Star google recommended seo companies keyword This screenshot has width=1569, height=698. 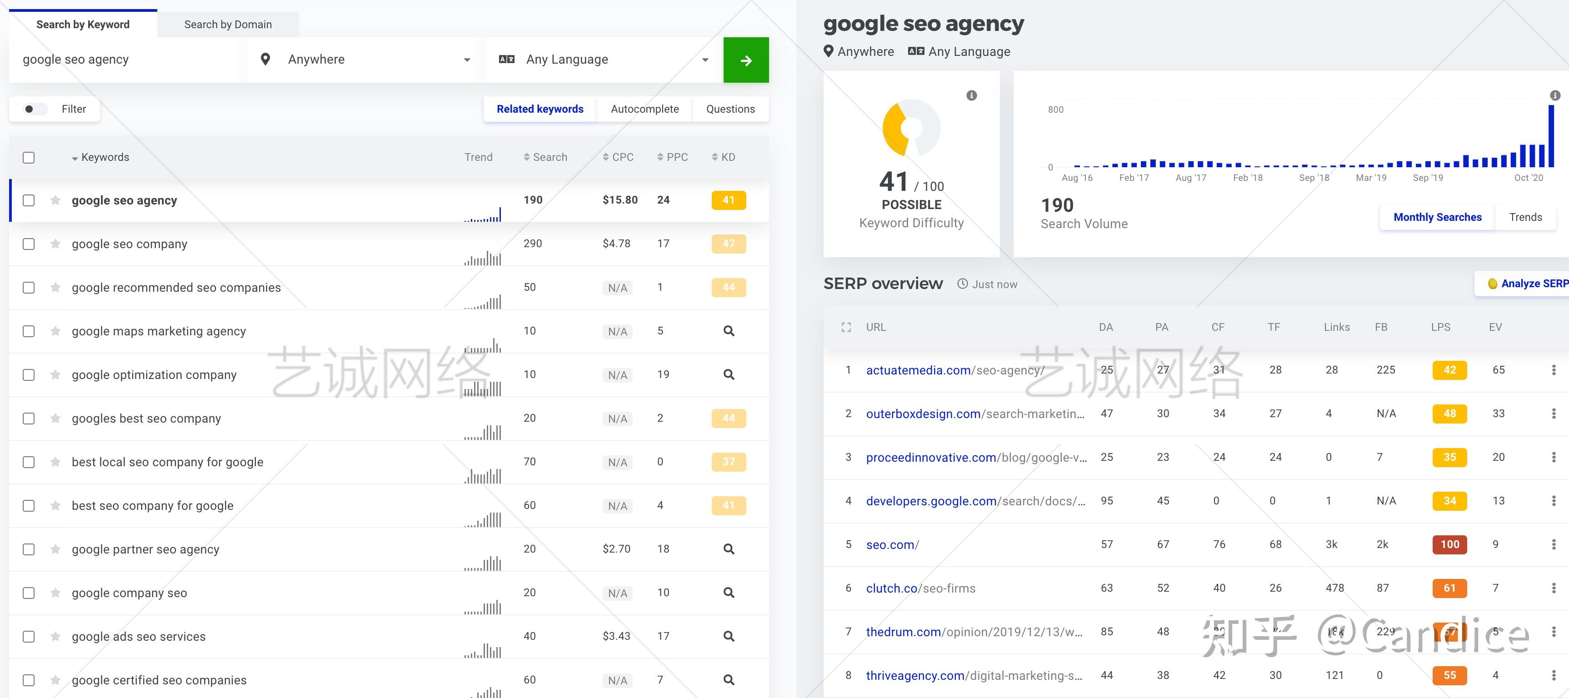55,288
